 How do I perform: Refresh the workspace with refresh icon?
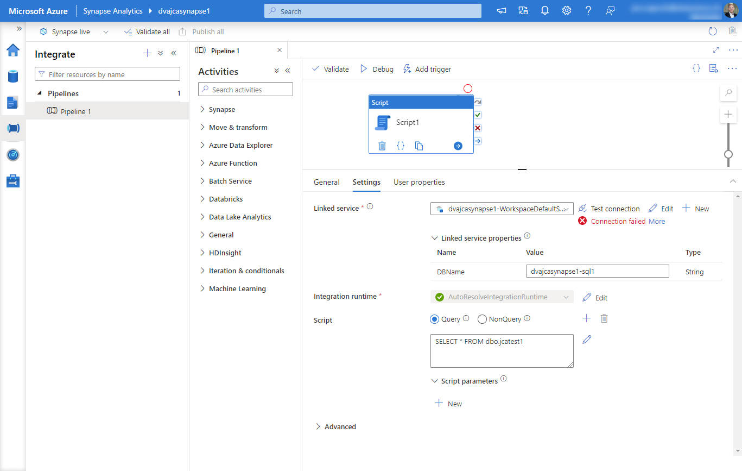point(713,32)
